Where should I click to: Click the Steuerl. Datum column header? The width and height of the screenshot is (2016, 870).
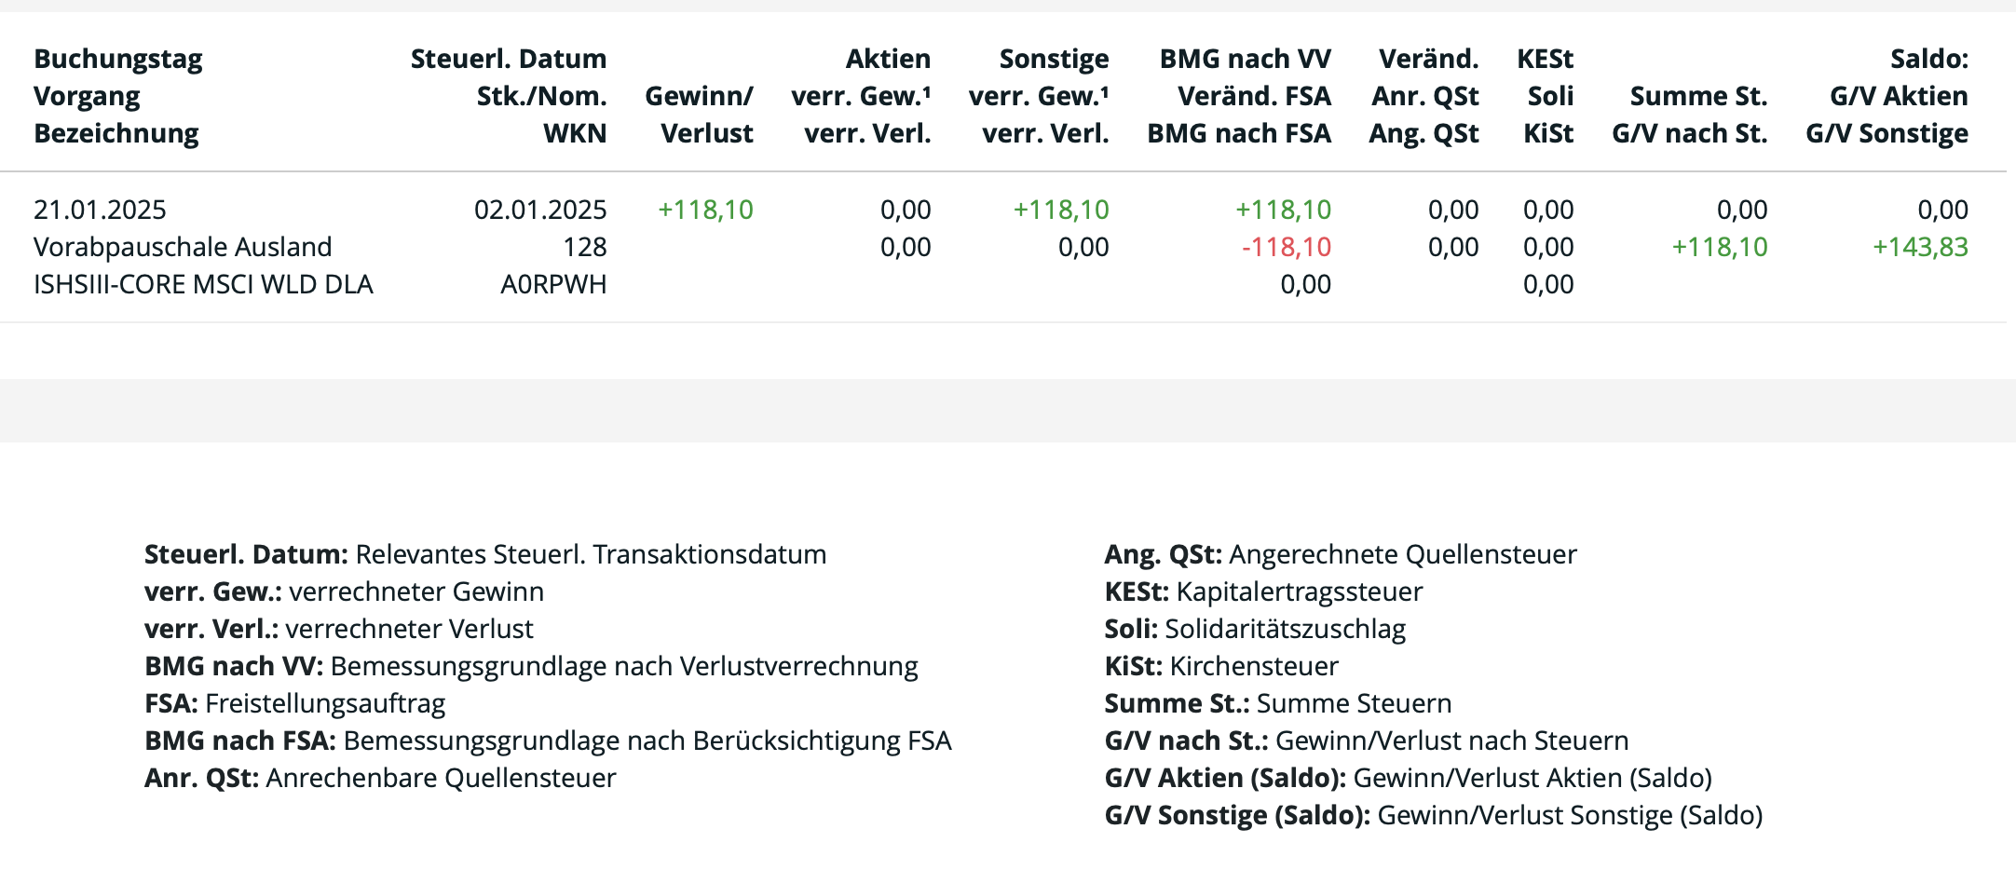coord(508,59)
